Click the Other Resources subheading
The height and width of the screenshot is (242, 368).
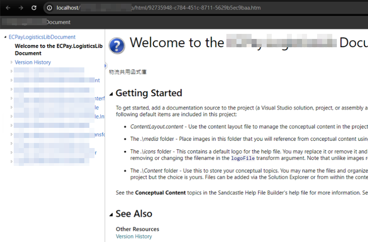137,229
